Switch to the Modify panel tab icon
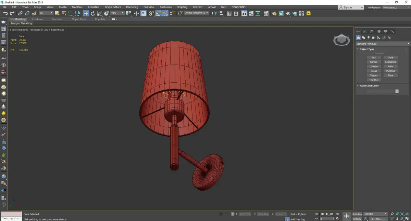This screenshot has width=411, height=221. (365, 31)
